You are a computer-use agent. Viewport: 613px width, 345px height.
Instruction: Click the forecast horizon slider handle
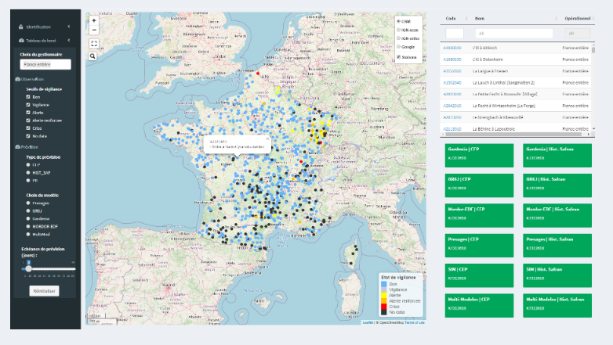[x=28, y=268]
